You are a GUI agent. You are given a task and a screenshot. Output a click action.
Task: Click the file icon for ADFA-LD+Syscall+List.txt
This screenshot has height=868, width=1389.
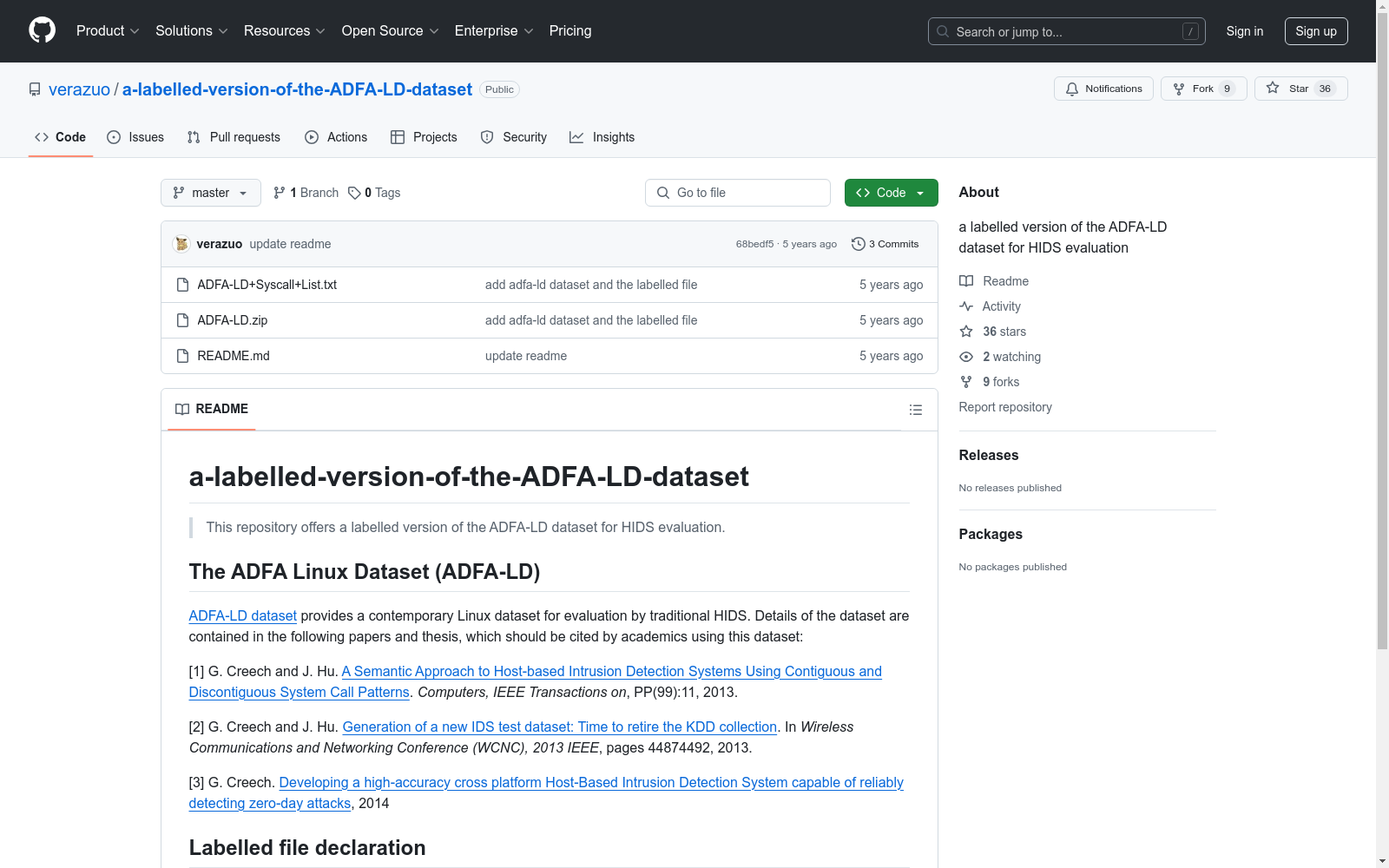coord(182,285)
